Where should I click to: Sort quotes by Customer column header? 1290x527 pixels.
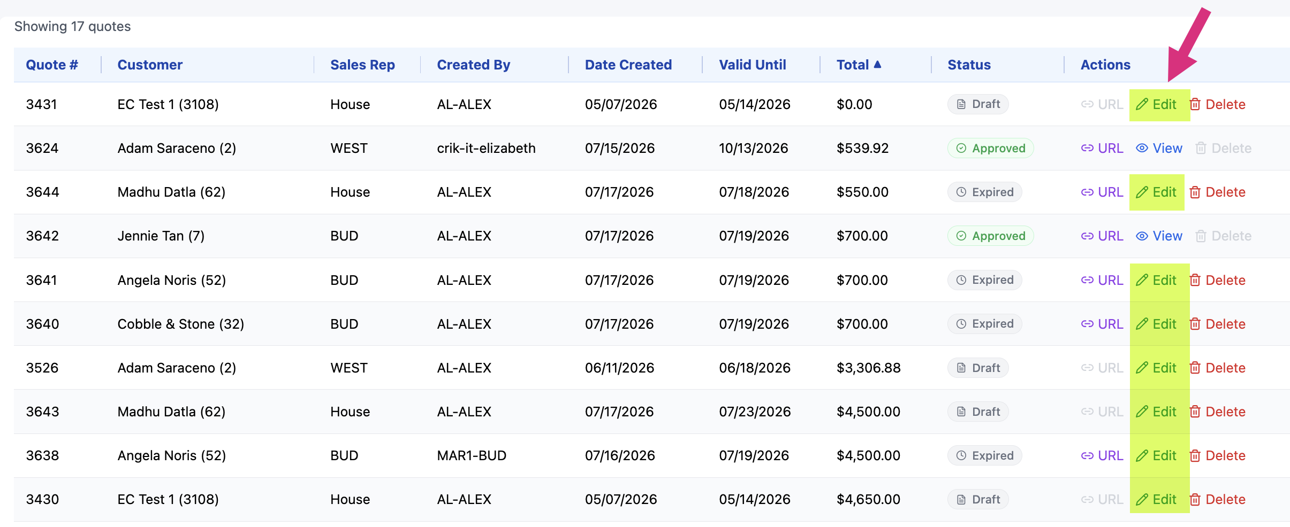pos(150,65)
